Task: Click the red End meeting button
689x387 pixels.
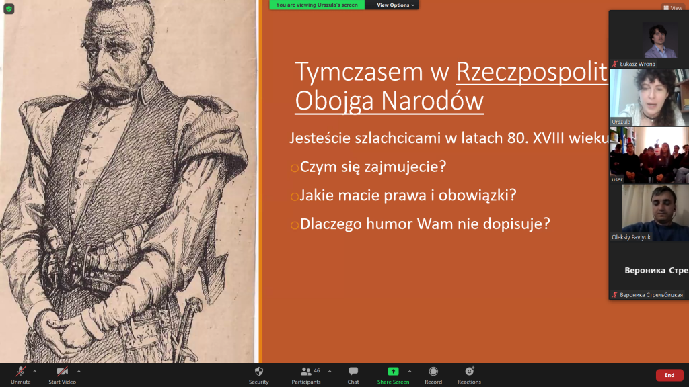Action: click(669, 375)
